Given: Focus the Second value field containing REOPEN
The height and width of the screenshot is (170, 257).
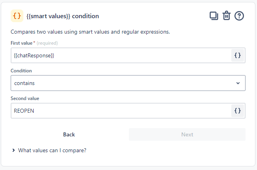Looking at the screenshot, I should [x=119, y=111].
